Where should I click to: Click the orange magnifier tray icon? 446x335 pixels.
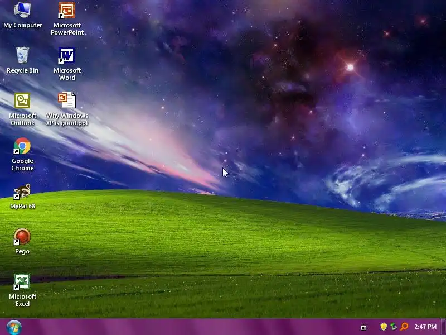[404, 327]
